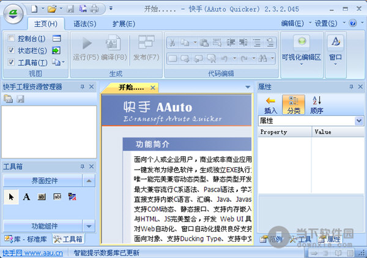The width and height of the screenshot is (367, 258).
Task: Click the grayed-out 运行(F5) run button
Action: (86, 48)
